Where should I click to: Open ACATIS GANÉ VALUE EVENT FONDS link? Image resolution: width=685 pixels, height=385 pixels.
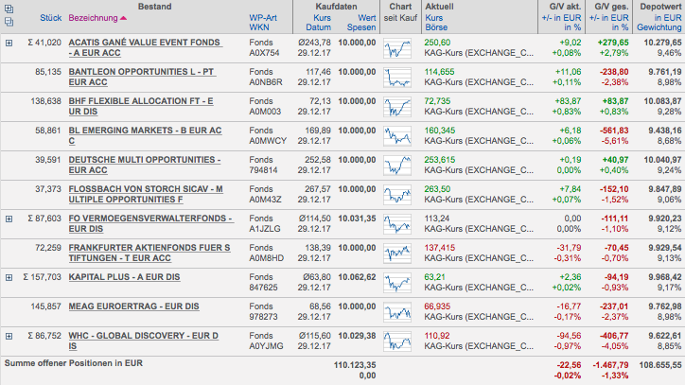coord(146,47)
